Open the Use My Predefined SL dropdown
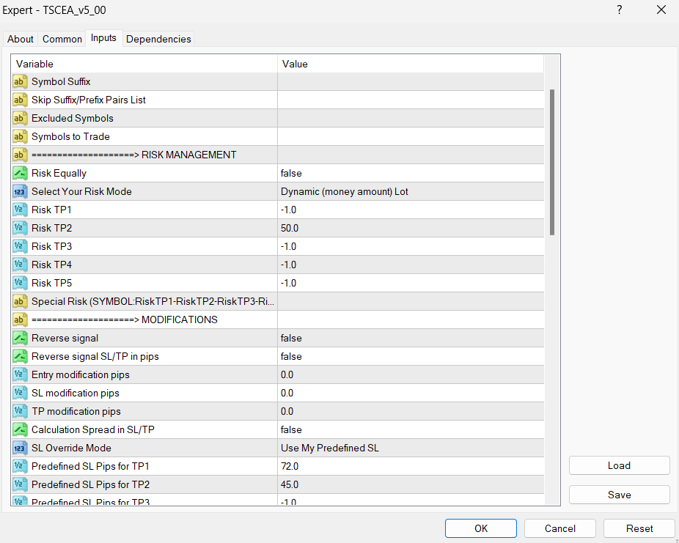Screen dimensions: 679x543 tap(411, 448)
